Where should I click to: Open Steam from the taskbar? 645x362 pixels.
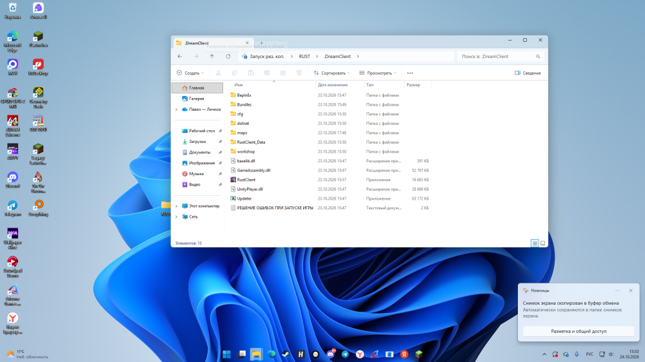(286, 354)
